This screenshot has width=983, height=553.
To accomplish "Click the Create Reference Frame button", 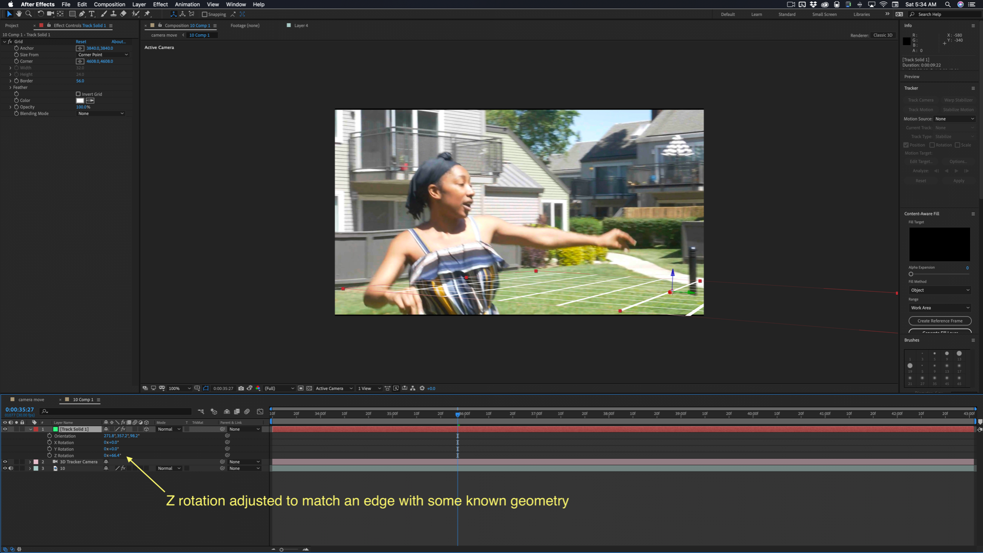I will click(939, 321).
